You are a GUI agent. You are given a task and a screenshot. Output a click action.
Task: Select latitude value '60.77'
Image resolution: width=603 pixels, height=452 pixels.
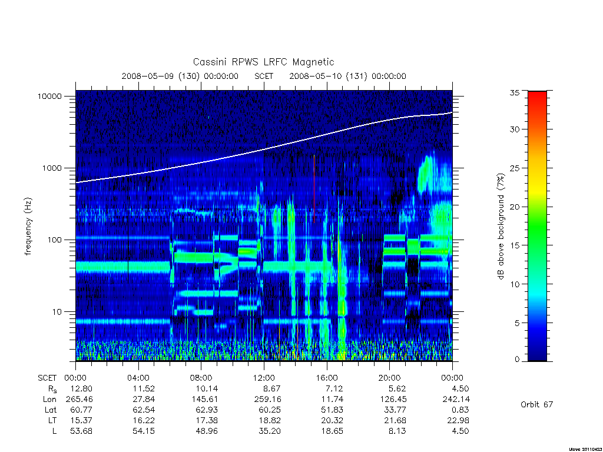(x=81, y=410)
